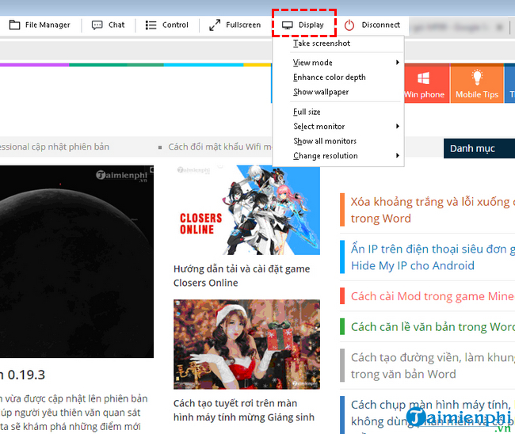This screenshot has height=434, width=515.
Task: Expand the Change resolution submenu arrow
Action: 398,155
